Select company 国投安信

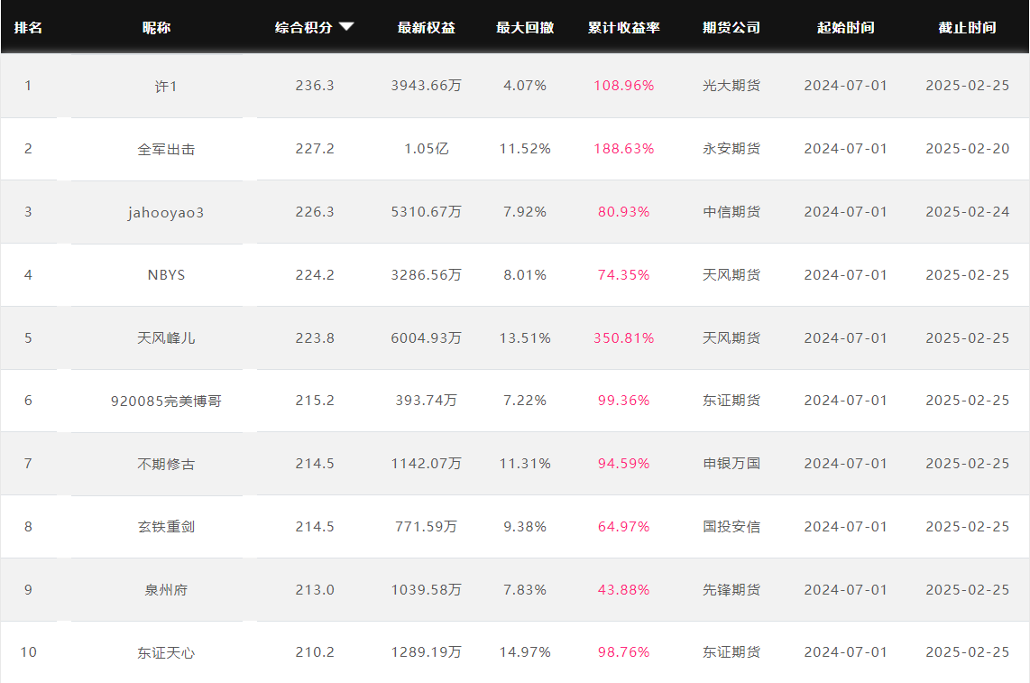[731, 527]
